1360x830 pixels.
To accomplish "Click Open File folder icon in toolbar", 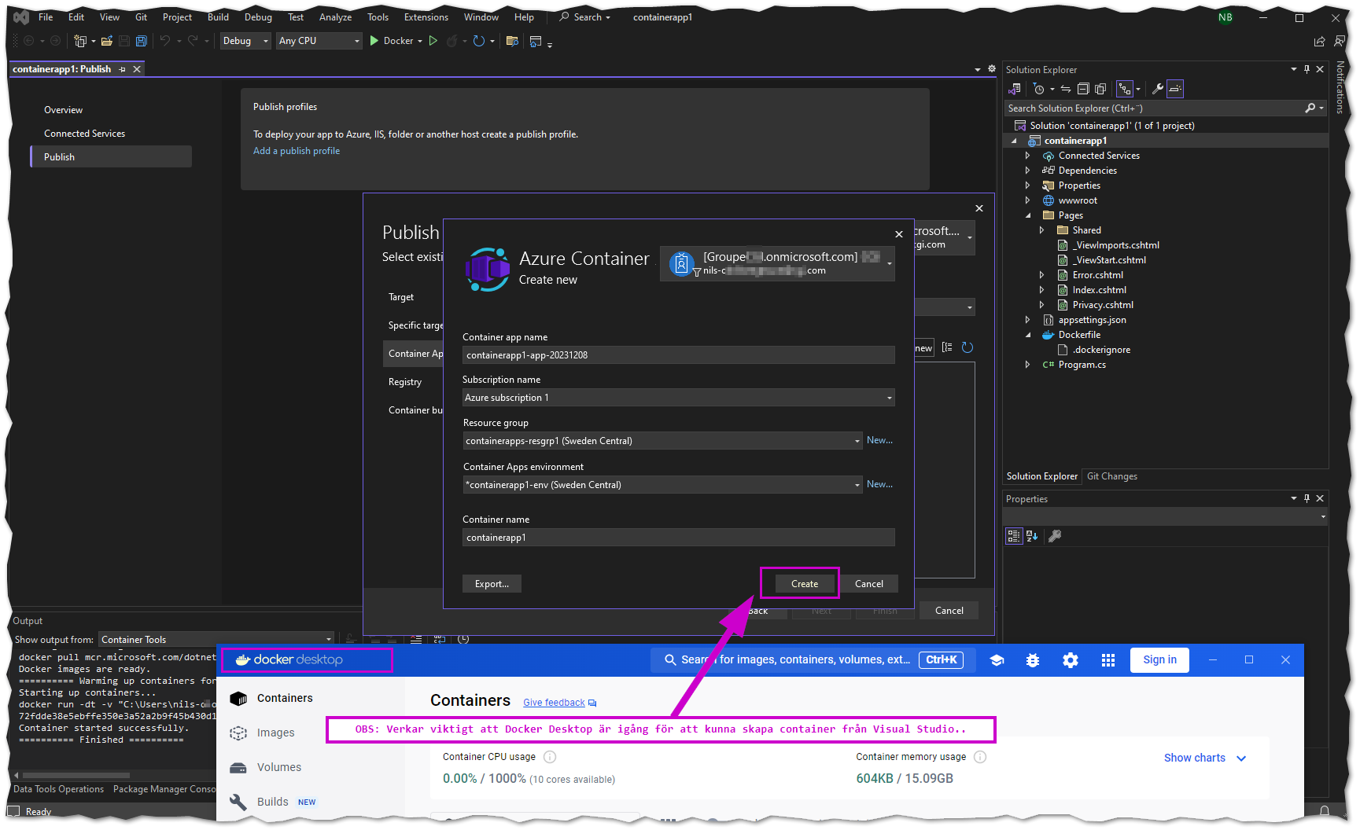I will click(x=106, y=41).
